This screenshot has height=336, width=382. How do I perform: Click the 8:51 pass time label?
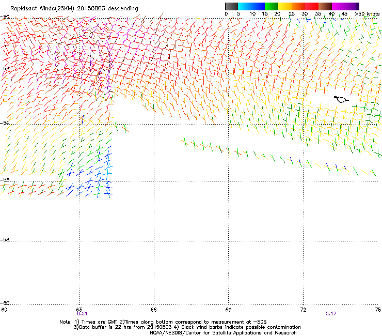tap(82, 314)
